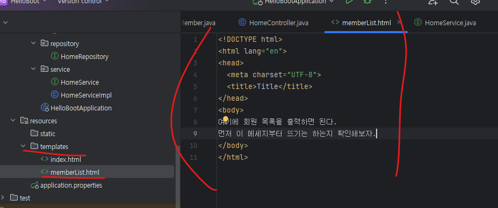Select the memberList.html editor tab

click(x=366, y=23)
